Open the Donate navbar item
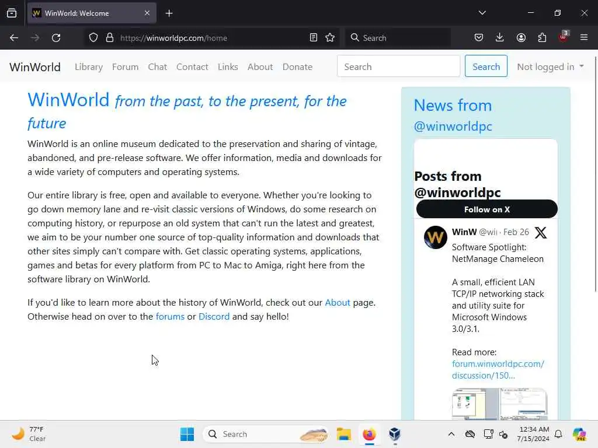The height and width of the screenshot is (448, 598). pos(297,66)
